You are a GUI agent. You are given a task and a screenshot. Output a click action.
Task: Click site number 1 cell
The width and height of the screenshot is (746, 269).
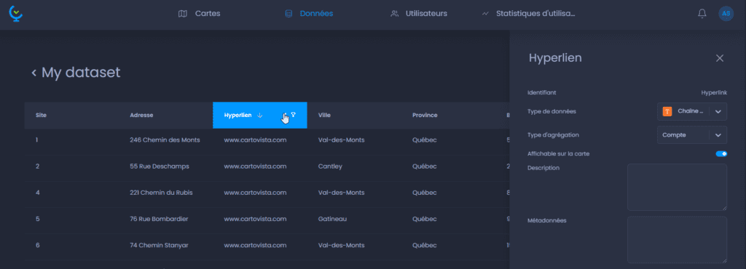[x=37, y=140]
